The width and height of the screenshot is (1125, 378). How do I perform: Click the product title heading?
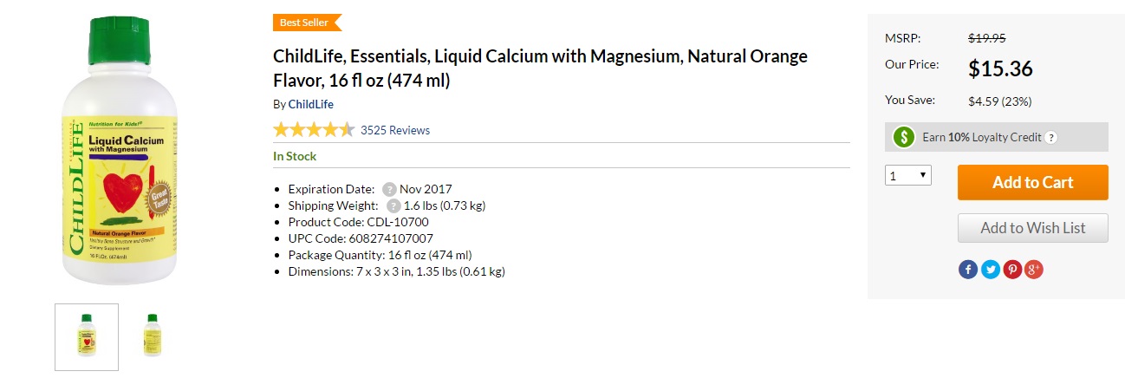tap(540, 68)
